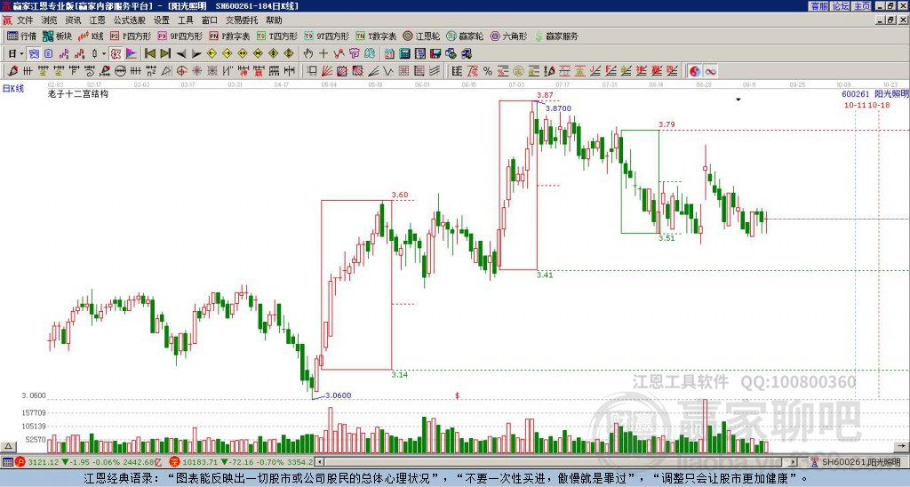This screenshot has height=487, width=910.
Task: Open the T数字表 tool
Action: click(376, 36)
